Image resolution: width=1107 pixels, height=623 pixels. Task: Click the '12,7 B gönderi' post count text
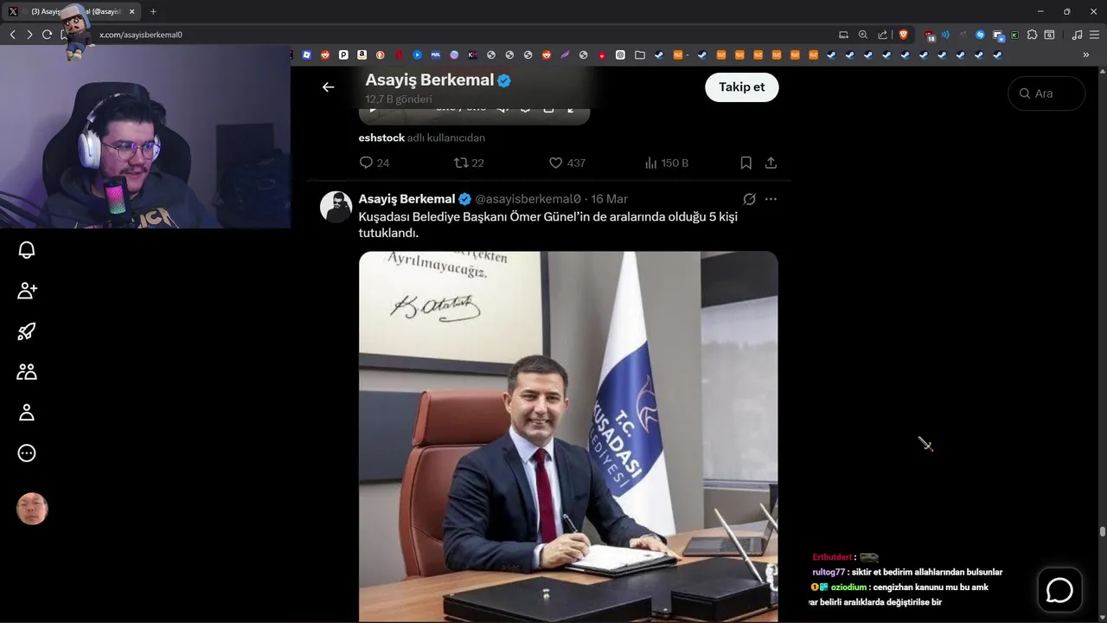pyautogui.click(x=399, y=100)
